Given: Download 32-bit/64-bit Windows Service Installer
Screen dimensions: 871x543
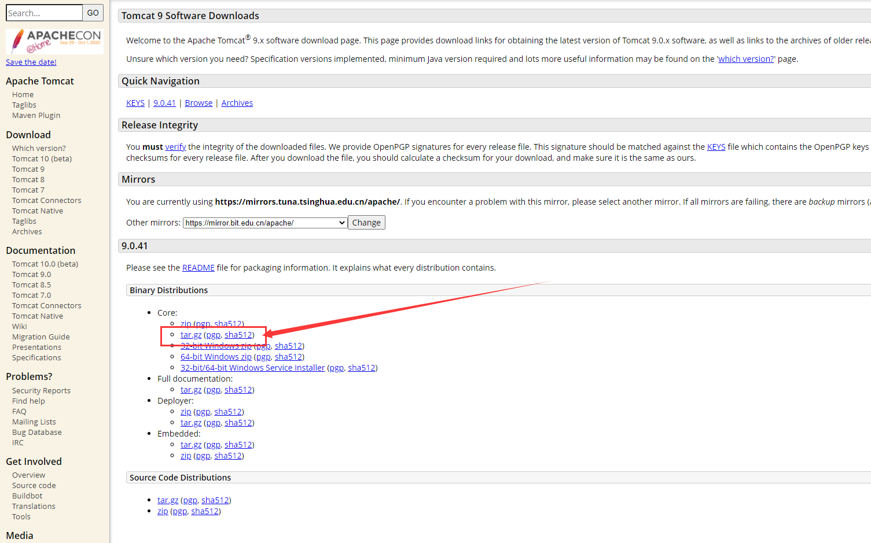Looking at the screenshot, I should [x=253, y=368].
